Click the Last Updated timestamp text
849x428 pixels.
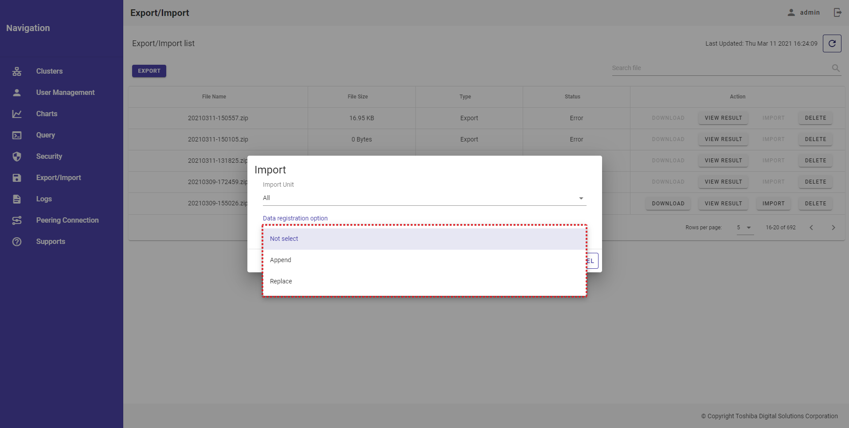(x=761, y=43)
